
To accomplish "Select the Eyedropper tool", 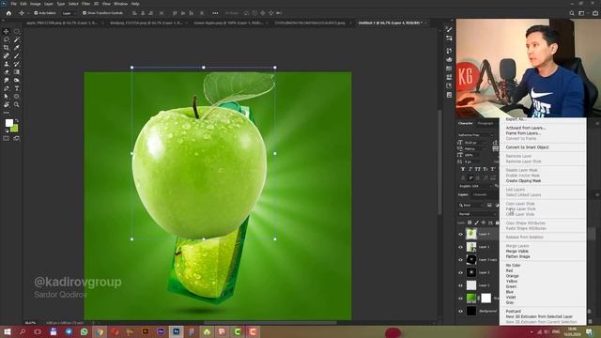I will tap(17, 48).
